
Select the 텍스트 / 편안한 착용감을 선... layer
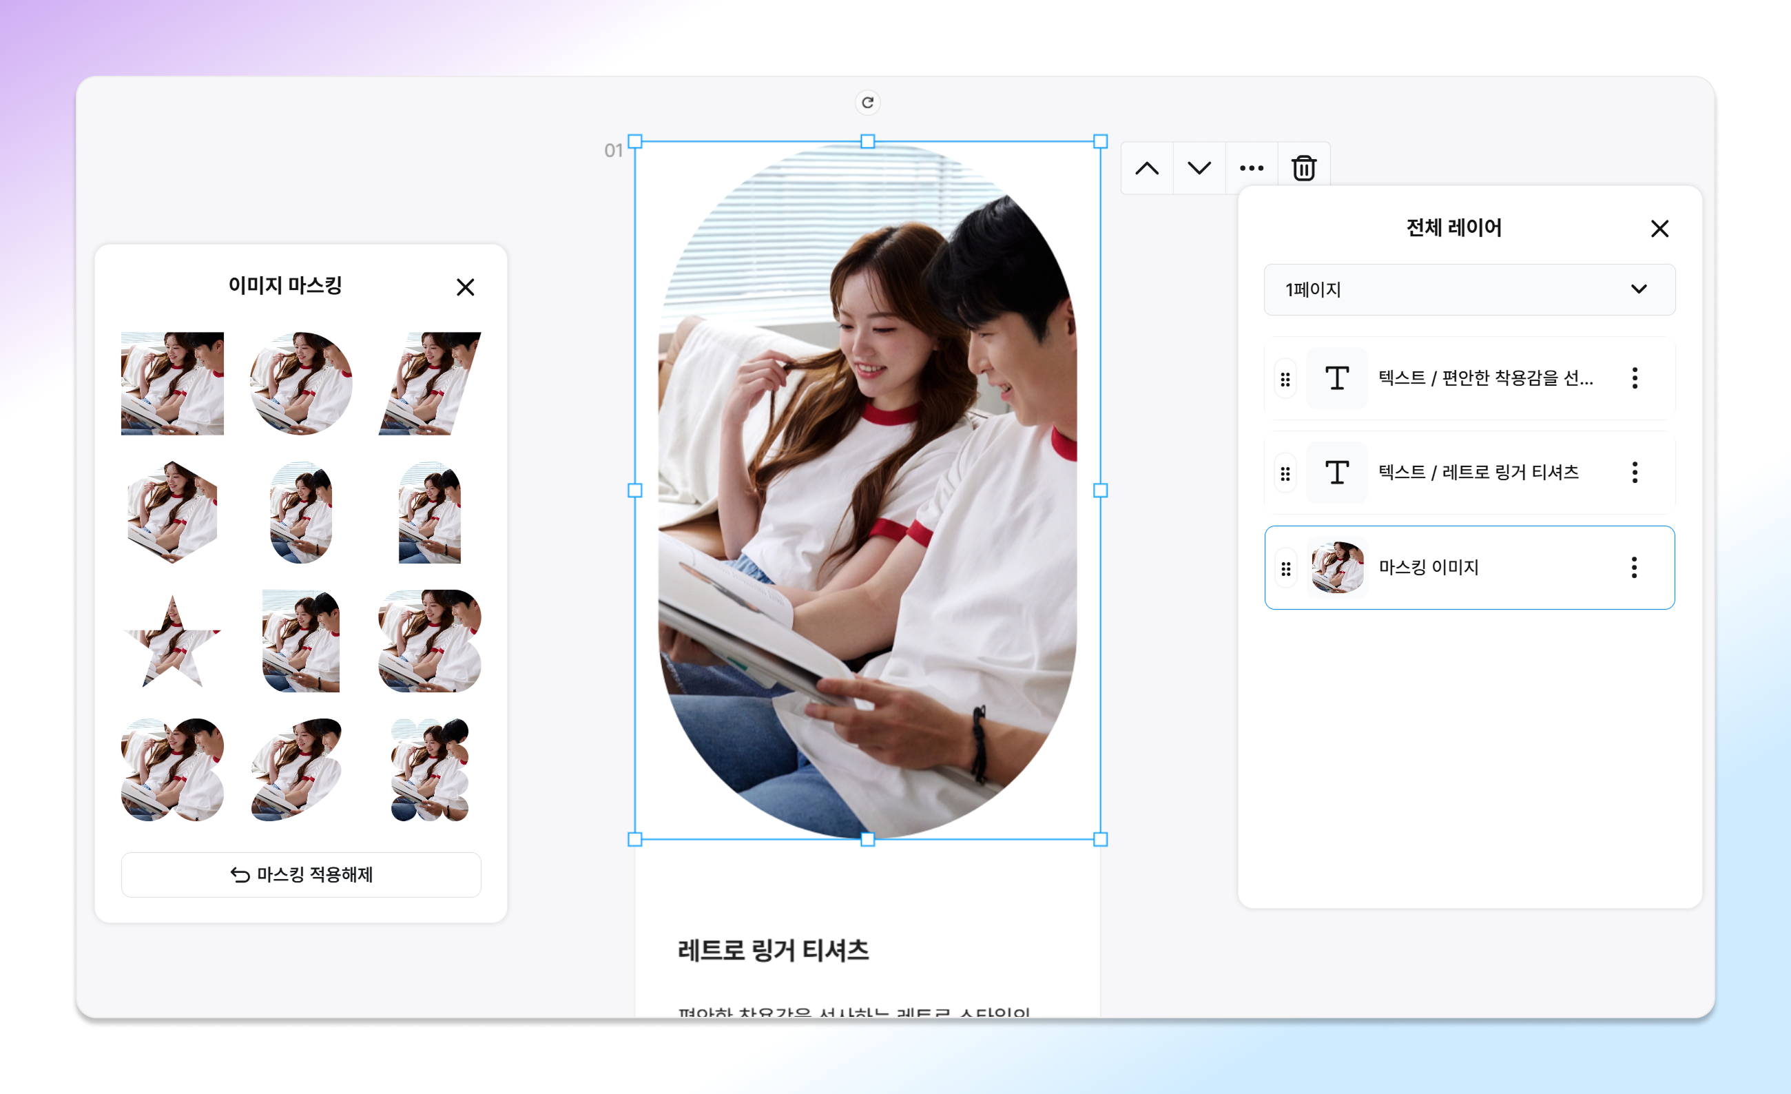(x=1470, y=378)
